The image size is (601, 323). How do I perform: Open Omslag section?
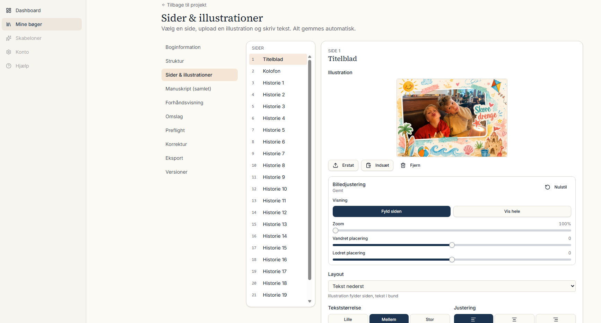200,116
